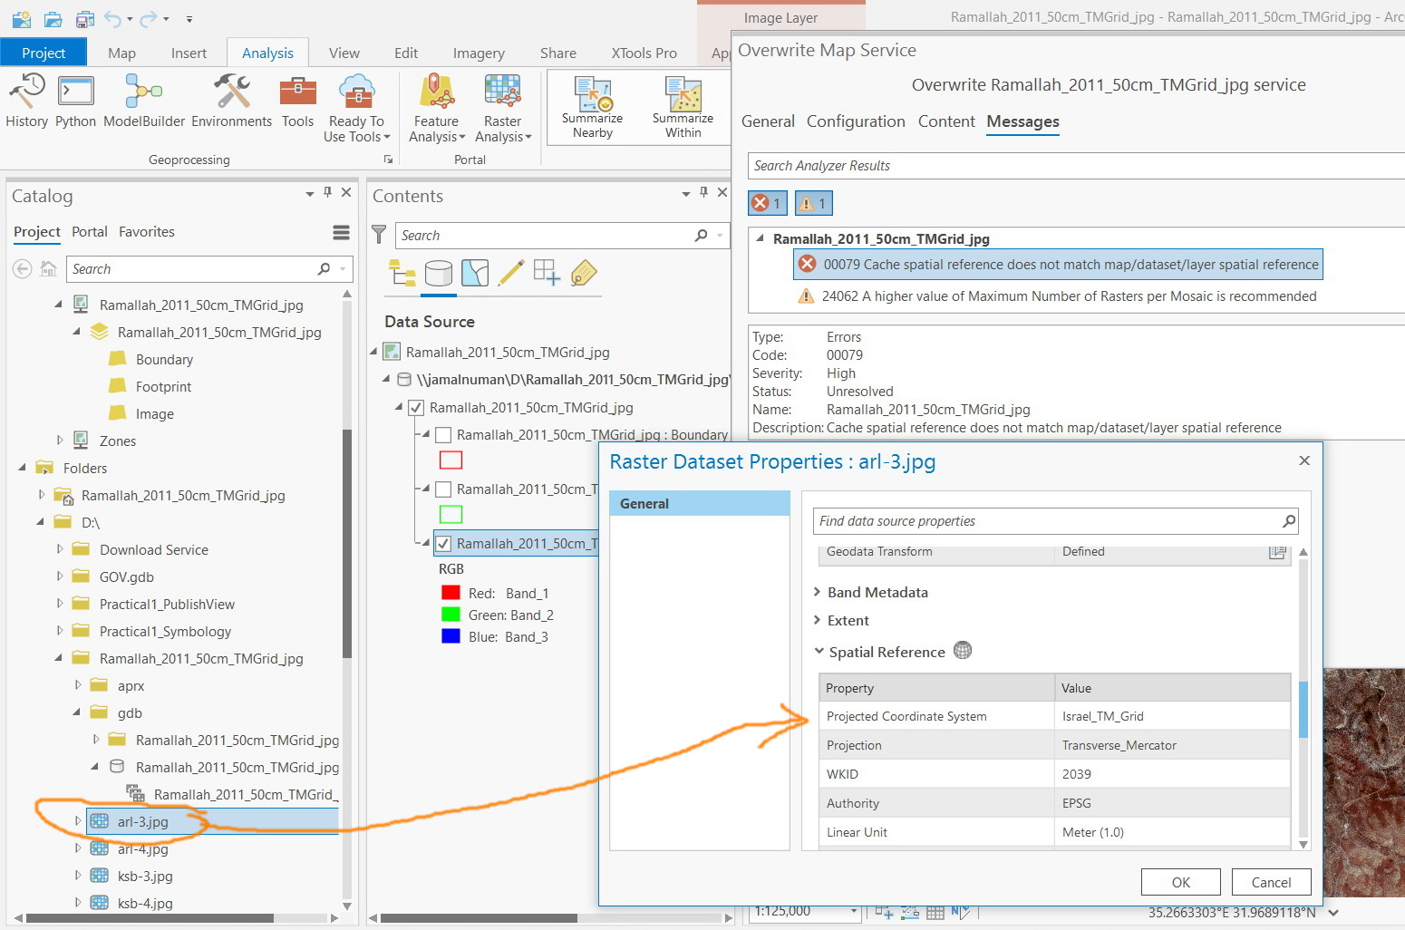
Task: Click List By Snapping icon
Action: point(547,273)
